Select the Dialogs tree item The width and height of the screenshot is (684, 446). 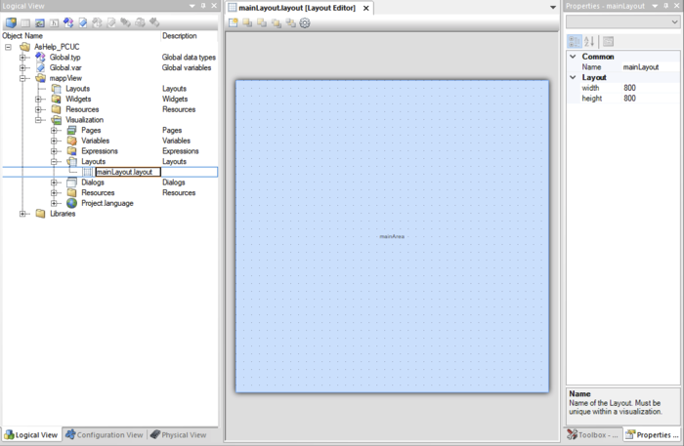(93, 182)
